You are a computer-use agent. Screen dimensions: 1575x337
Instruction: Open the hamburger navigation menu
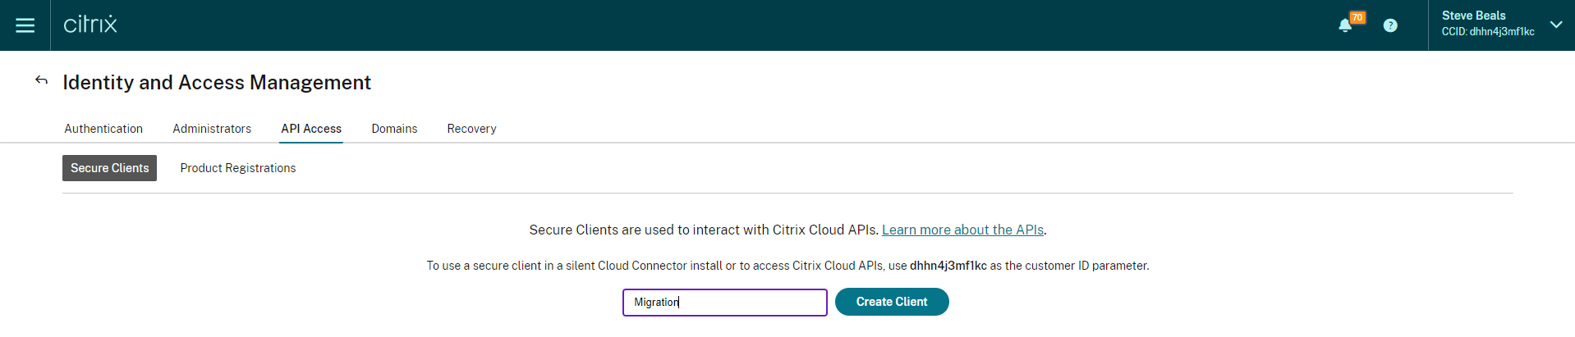[25, 25]
